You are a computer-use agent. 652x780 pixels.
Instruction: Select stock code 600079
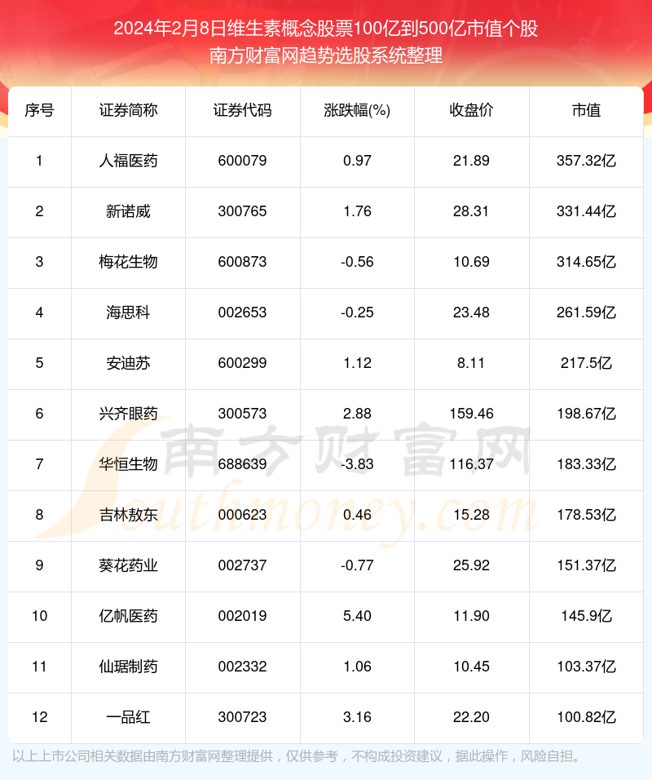(243, 162)
